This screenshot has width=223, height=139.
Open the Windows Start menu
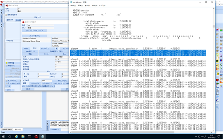point(3,136)
